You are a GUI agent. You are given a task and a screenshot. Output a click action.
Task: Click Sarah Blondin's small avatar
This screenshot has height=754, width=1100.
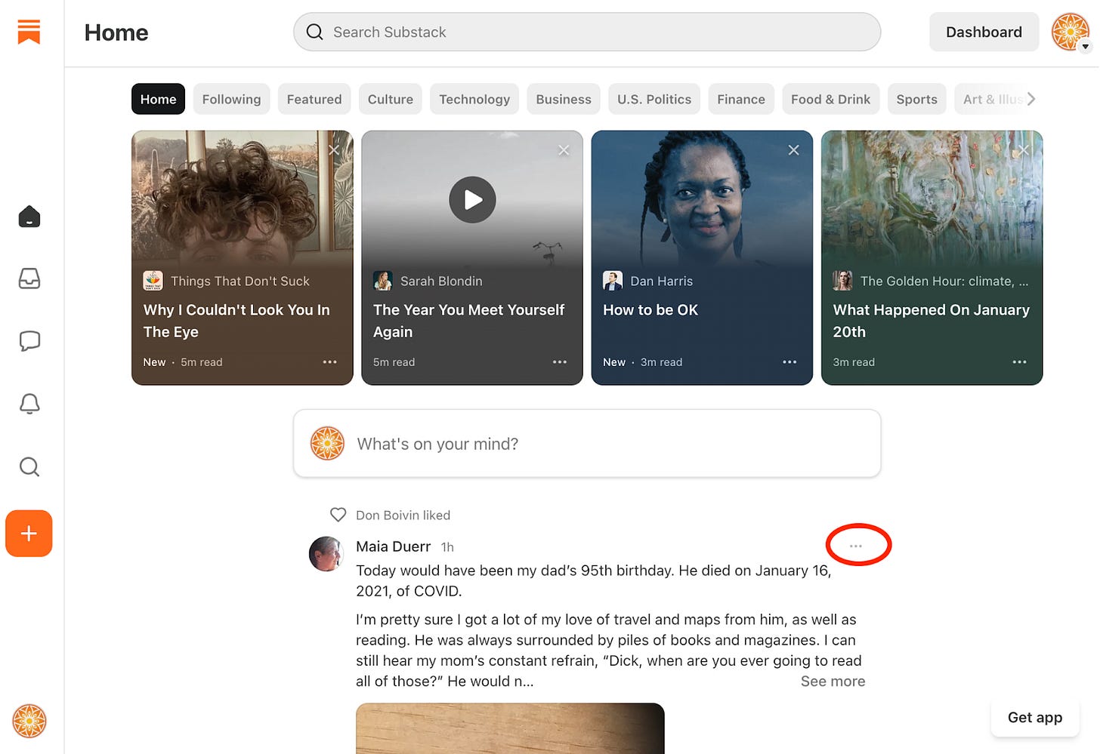click(x=383, y=281)
